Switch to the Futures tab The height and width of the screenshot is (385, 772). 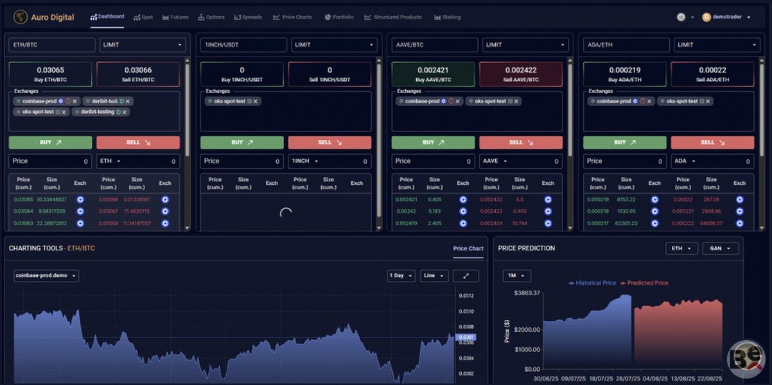[x=175, y=17]
